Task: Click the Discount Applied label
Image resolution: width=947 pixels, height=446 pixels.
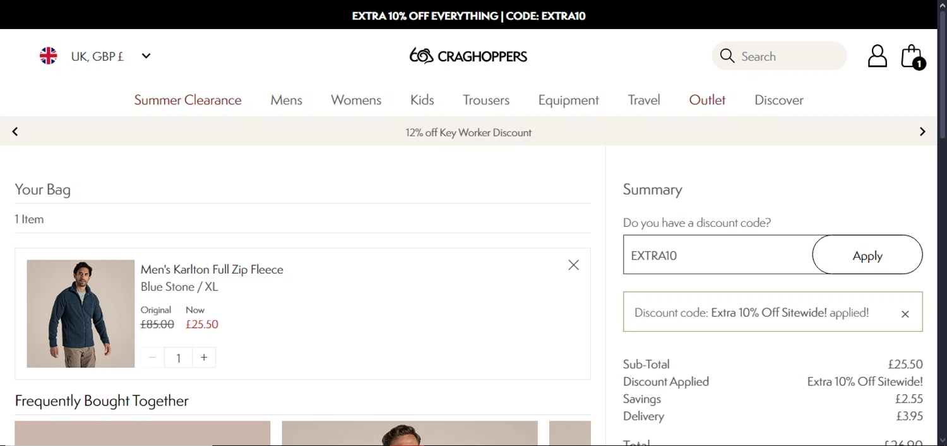Action: coord(666,382)
